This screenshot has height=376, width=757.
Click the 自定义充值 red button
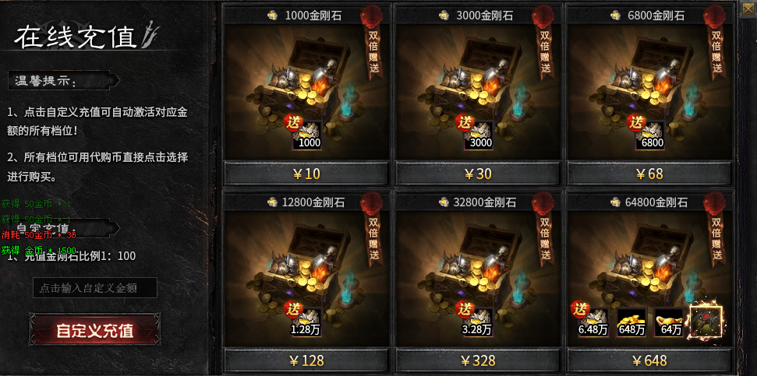pos(95,331)
